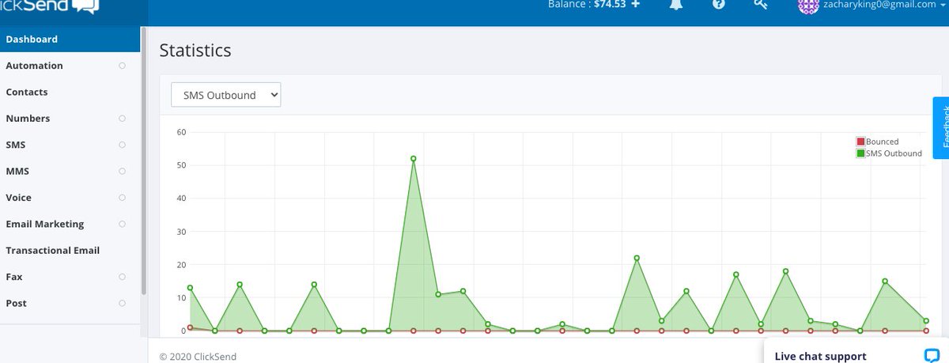
Task: Click the balance top-up plus icon
Action: point(635,4)
